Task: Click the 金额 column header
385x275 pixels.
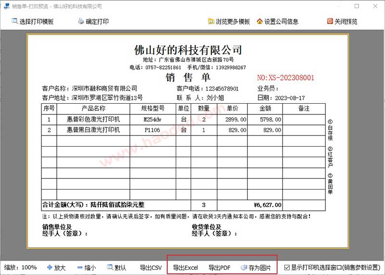Action: (265, 109)
